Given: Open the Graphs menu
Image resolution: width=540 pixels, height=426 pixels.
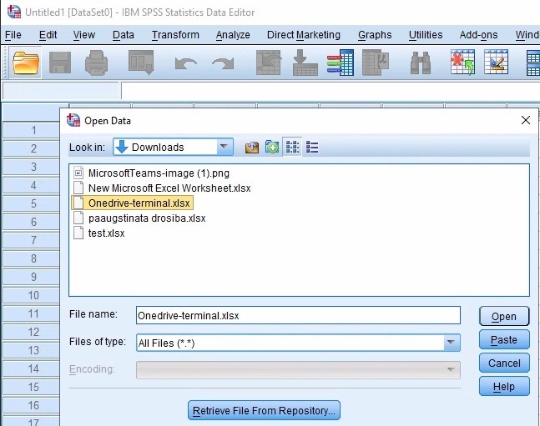Looking at the screenshot, I should pos(375,35).
